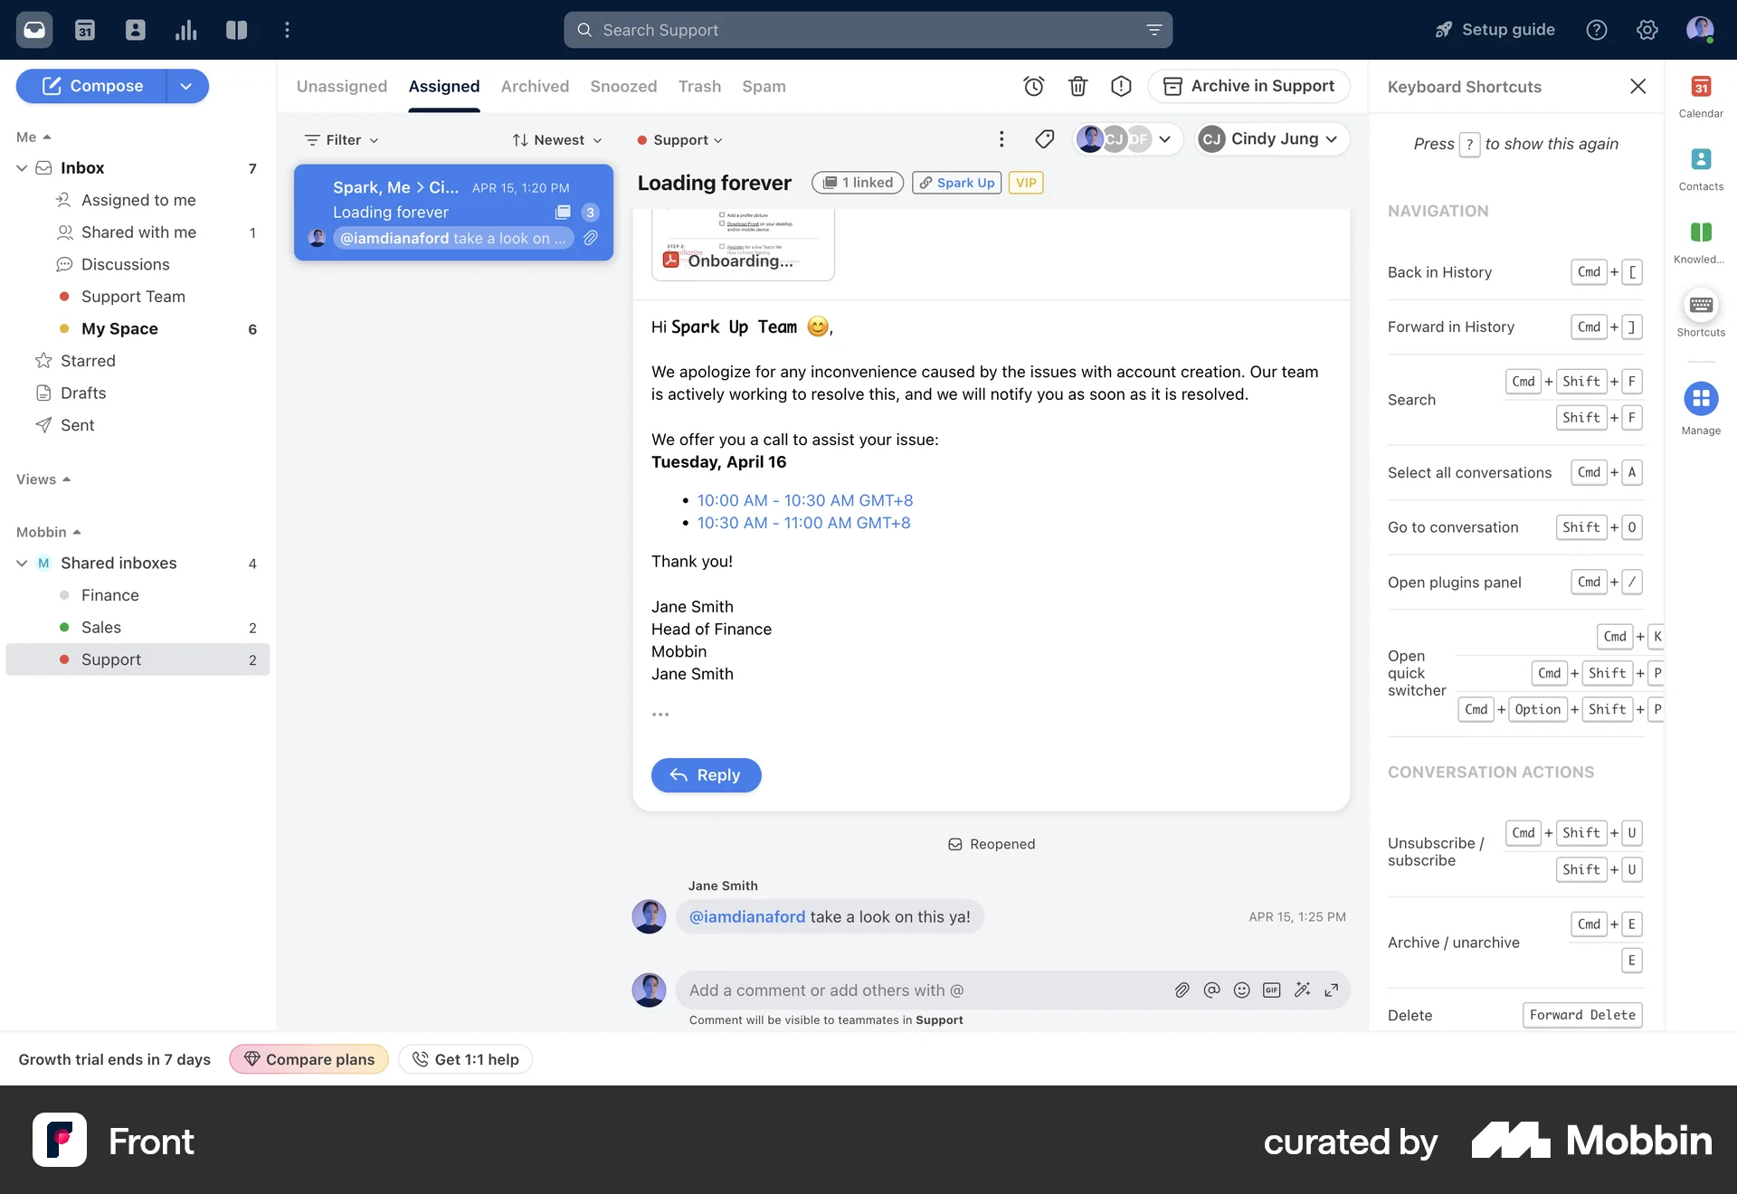
Task: Collapse the Shared inboxes list
Action: pyautogui.click(x=21, y=563)
